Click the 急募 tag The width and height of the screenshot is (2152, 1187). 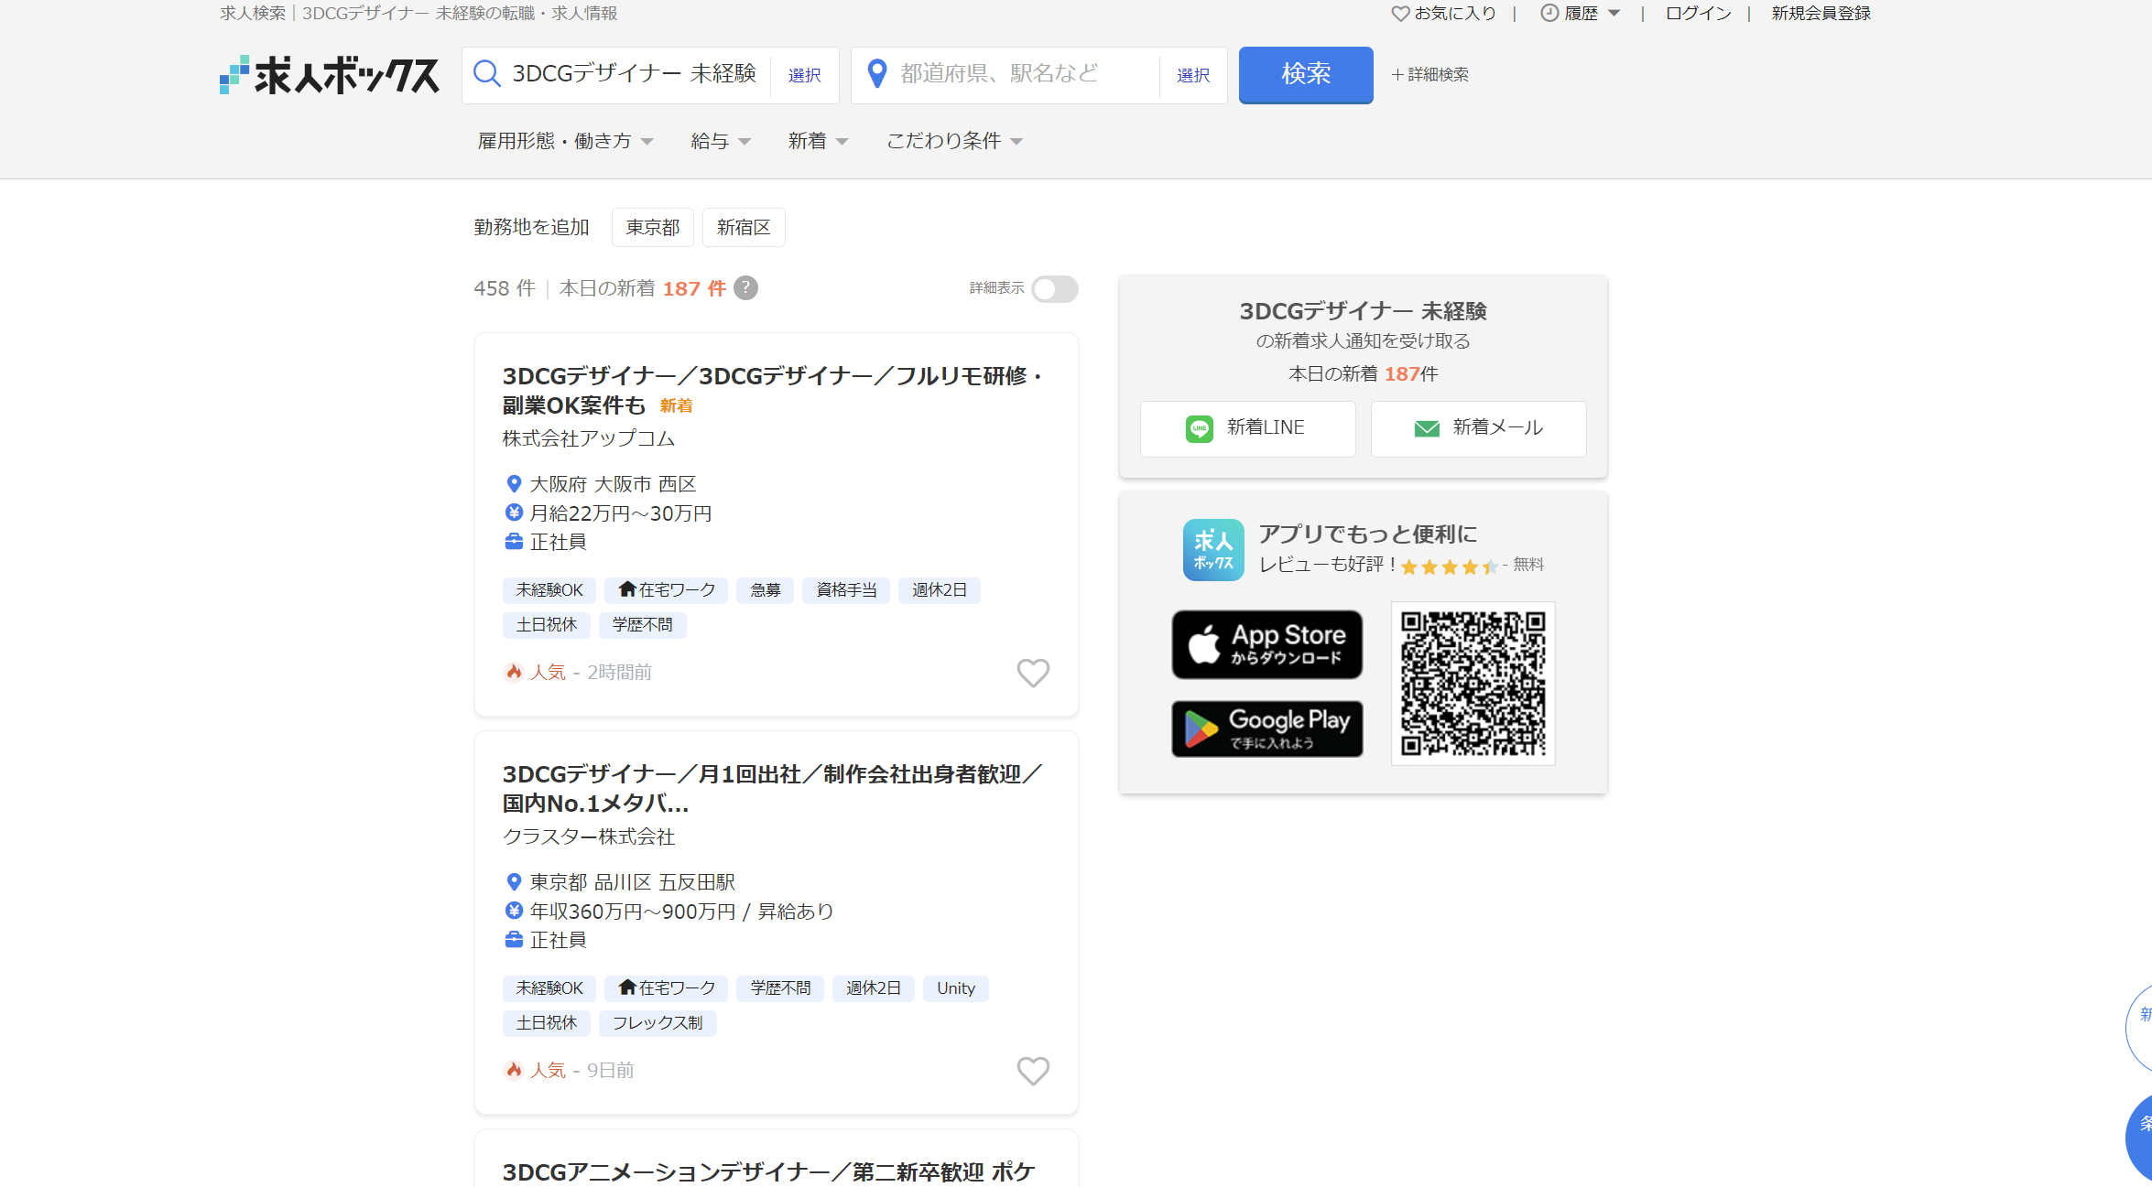pos(766,590)
